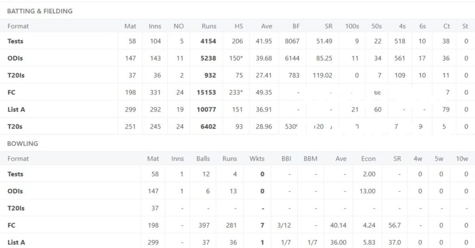
Task: Click the Wkts column header in bowling
Action: (257, 159)
